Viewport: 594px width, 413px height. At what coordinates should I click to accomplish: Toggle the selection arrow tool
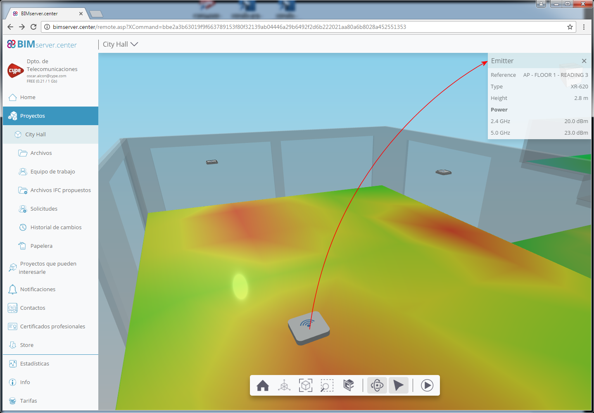coord(399,385)
